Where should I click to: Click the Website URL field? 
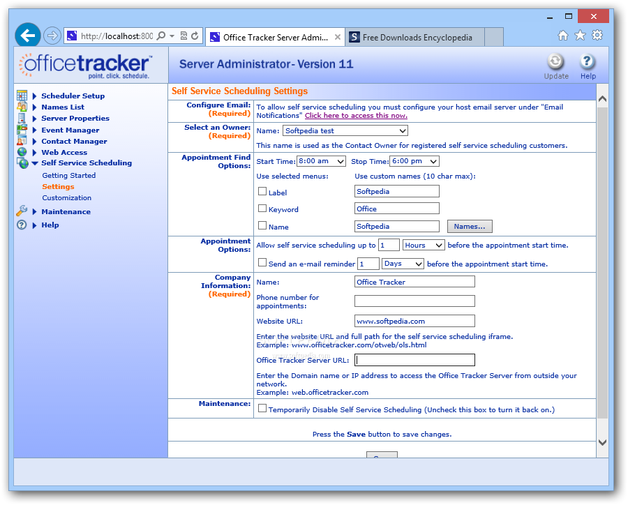(x=414, y=321)
